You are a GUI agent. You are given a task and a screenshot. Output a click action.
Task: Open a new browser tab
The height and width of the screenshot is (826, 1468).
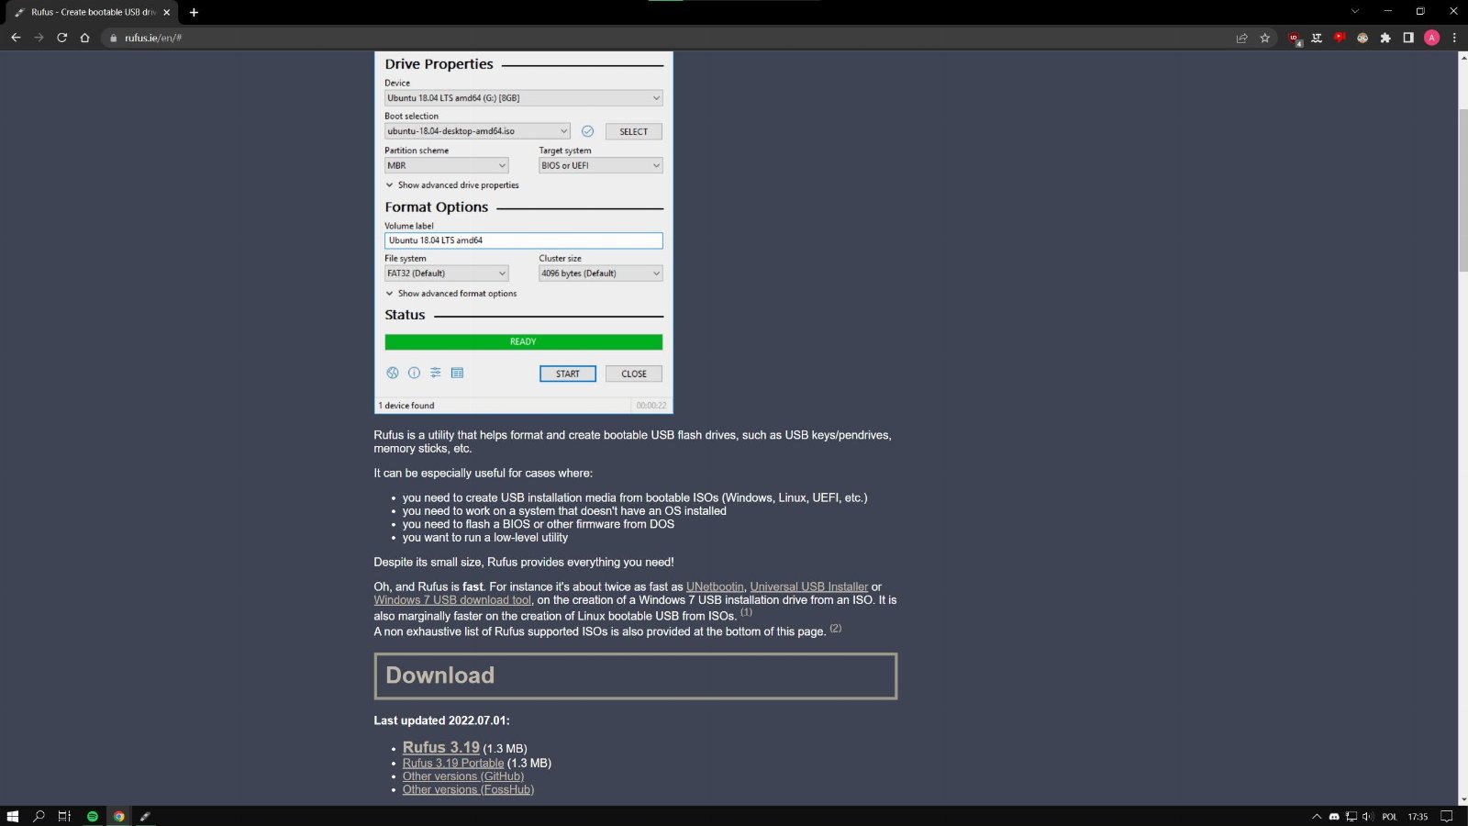[194, 12]
